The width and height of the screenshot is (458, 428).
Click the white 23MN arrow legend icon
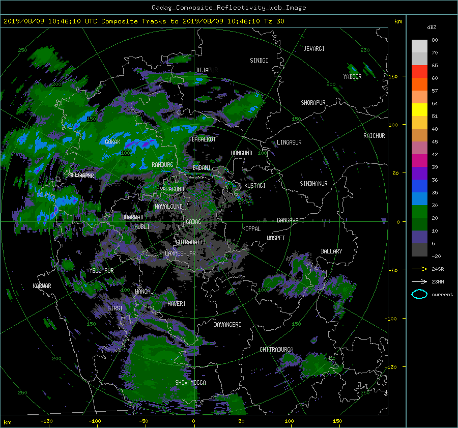click(419, 281)
